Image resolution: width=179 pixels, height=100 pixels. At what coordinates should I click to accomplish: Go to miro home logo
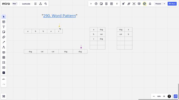click(x=6, y=4)
